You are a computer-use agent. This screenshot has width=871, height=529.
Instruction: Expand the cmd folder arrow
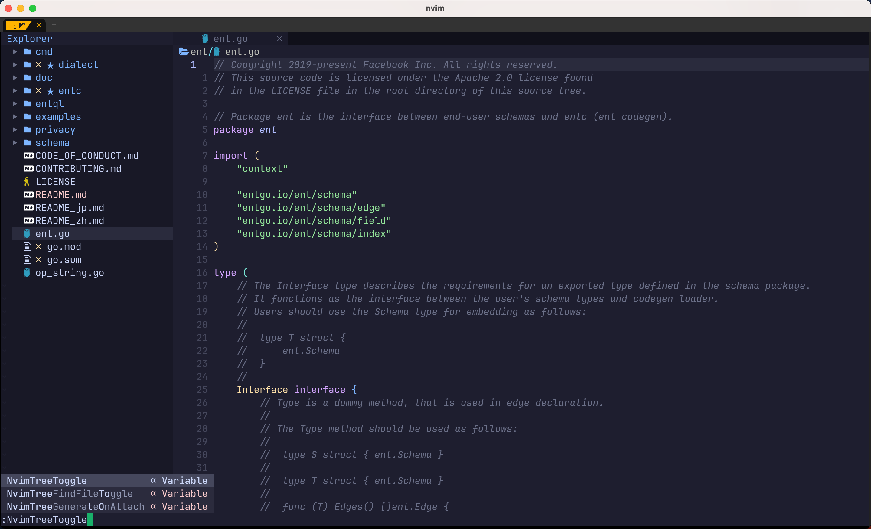(x=15, y=52)
